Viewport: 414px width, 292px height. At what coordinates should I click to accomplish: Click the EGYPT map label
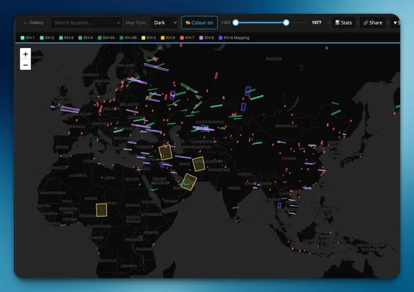tap(132, 179)
